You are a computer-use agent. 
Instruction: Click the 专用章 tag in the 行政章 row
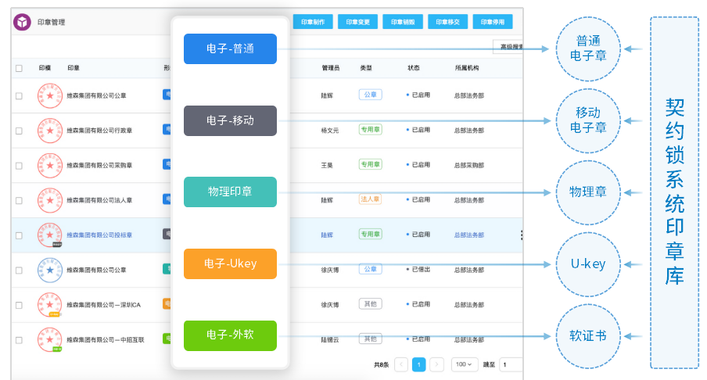[x=370, y=129]
